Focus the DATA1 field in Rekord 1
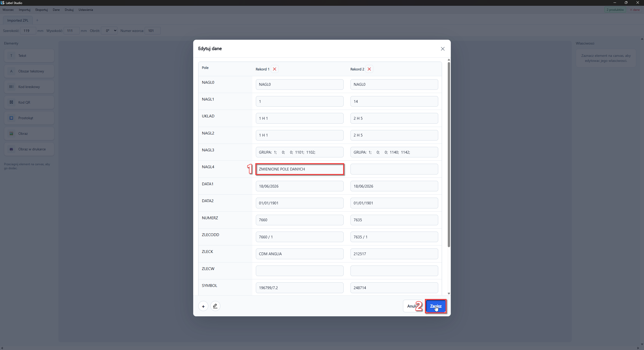 300,186
